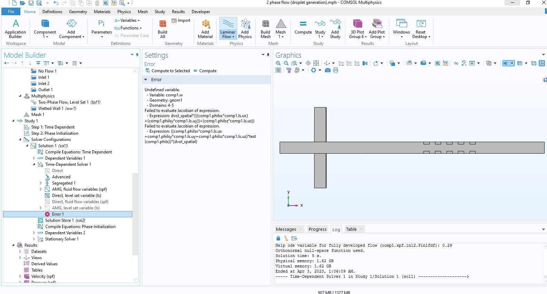Click the Build Mesh icon
547x294 pixels.
pyautogui.click(x=265, y=29)
